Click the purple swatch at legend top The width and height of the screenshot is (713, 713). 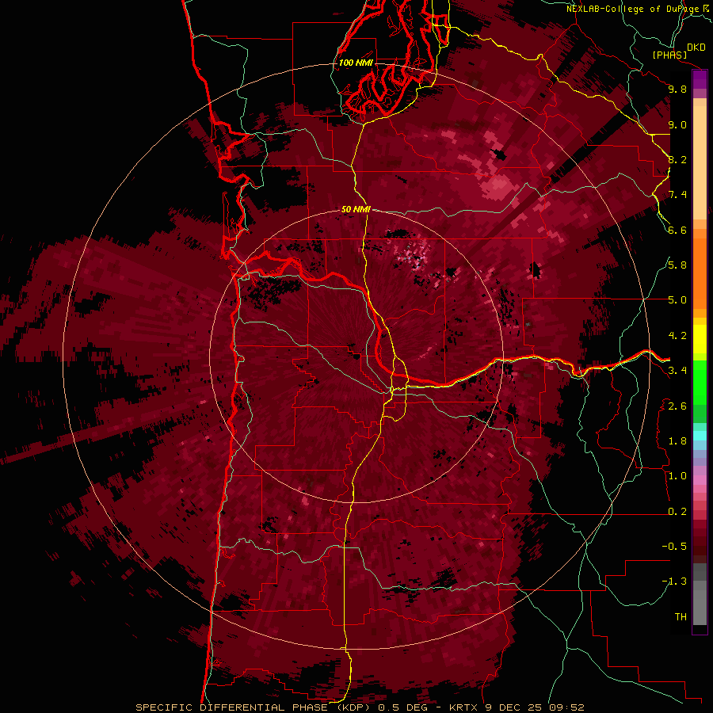(700, 79)
